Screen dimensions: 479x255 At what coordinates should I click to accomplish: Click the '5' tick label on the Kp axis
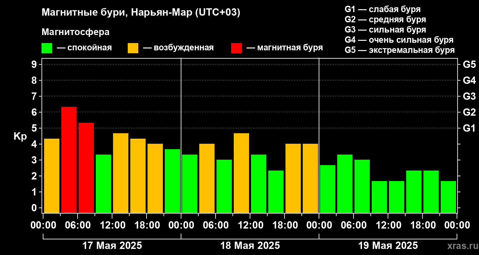coord(35,128)
